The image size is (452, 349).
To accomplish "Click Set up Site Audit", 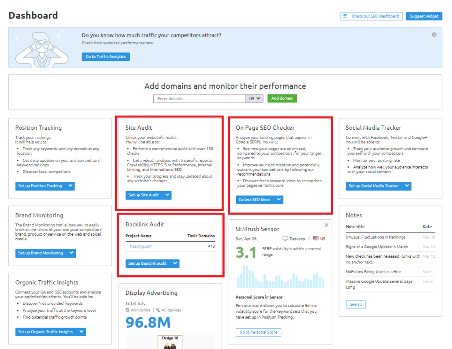I will 144,195.
